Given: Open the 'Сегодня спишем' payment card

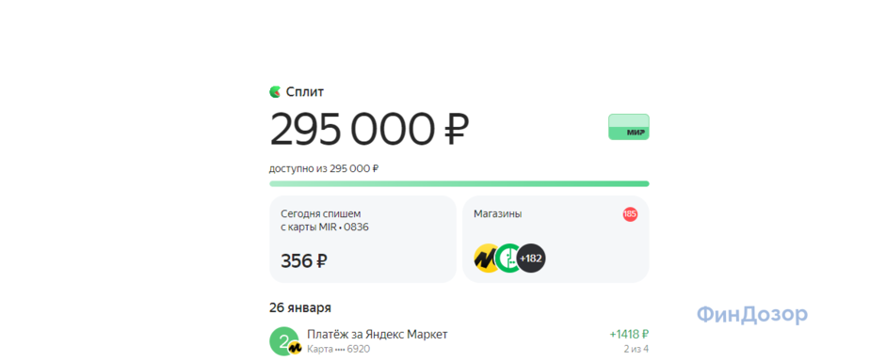Looking at the screenshot, I should 362,239.
